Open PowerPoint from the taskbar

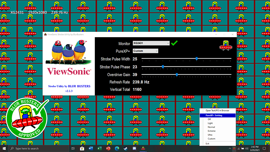(x=108, y=148)
